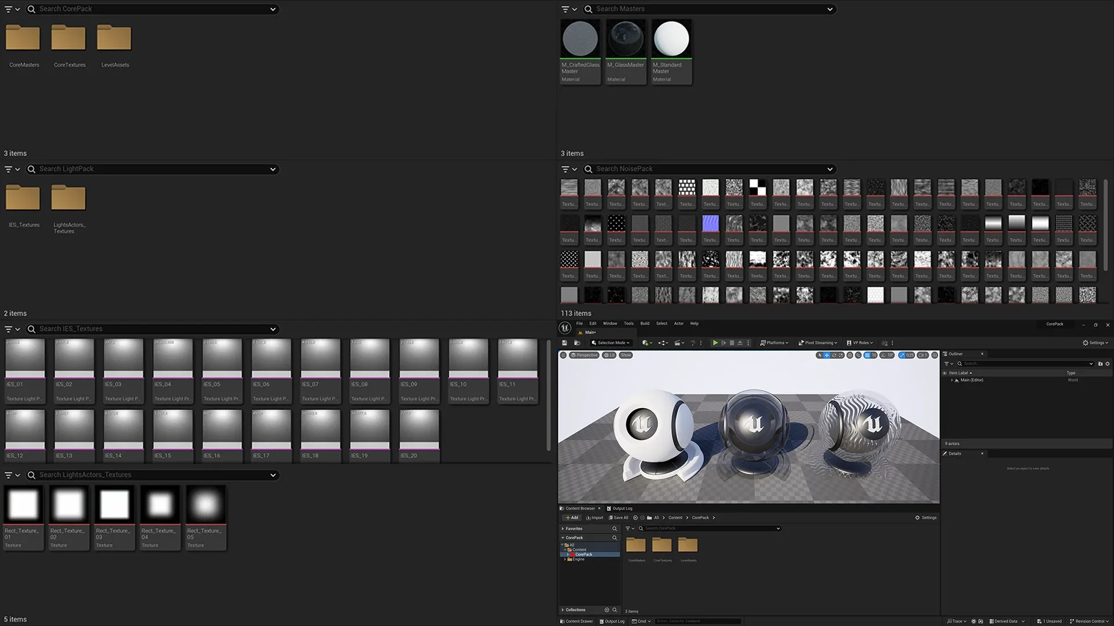Viewport: 1114px width, 626px height.
Task: Open the Content Browser Settings gear
Action: tap(926, 518)
